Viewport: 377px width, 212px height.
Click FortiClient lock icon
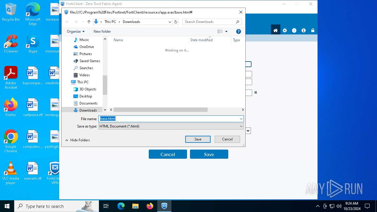tap(313, 31)
